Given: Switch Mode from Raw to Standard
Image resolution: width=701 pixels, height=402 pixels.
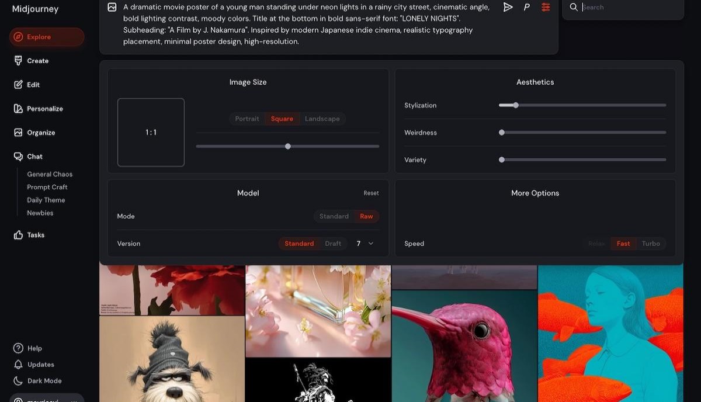Looking at the screenshot, I should click(x=334, y=216).
